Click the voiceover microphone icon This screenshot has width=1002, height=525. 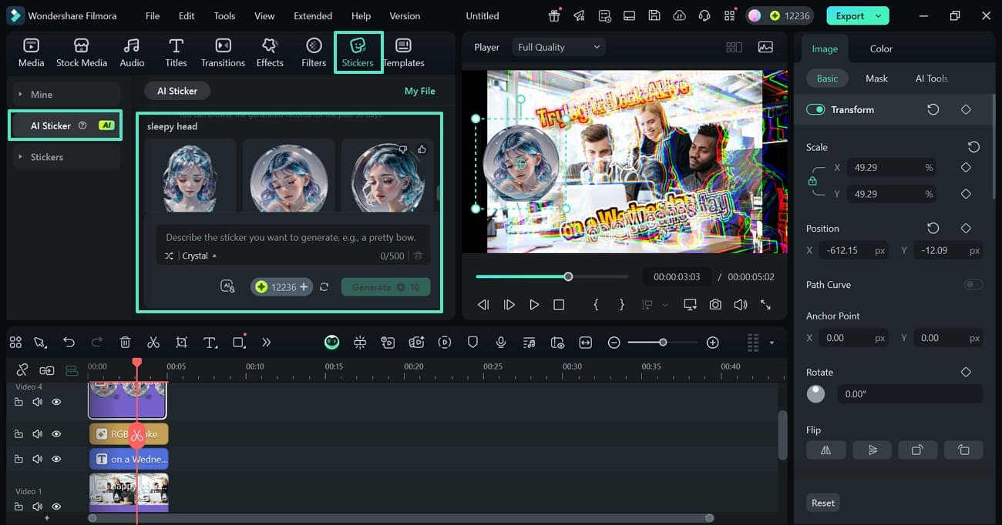click(501, 343)
